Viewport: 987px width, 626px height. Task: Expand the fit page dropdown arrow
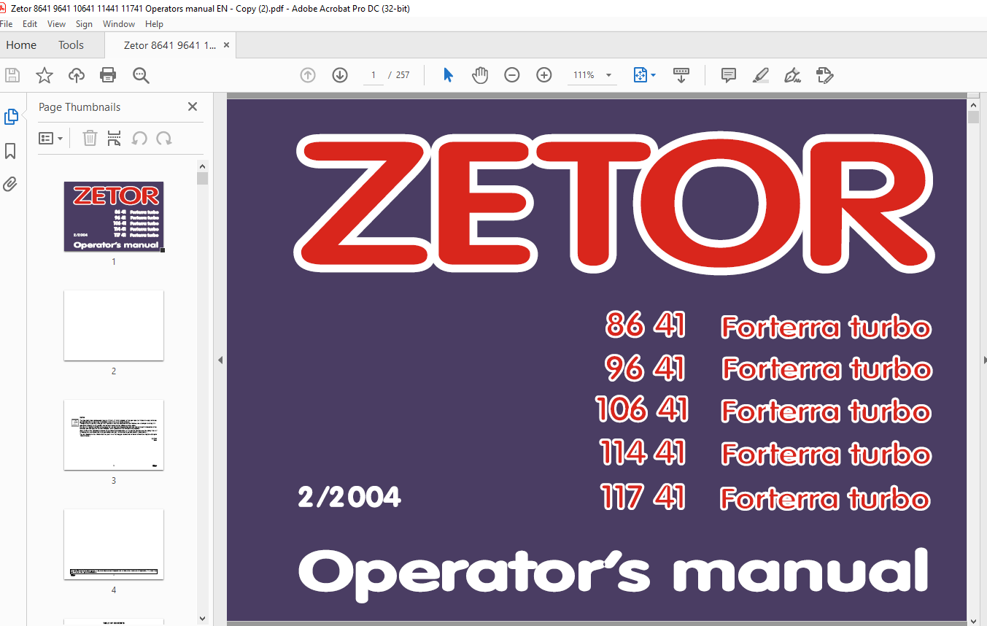coord(653,75)
